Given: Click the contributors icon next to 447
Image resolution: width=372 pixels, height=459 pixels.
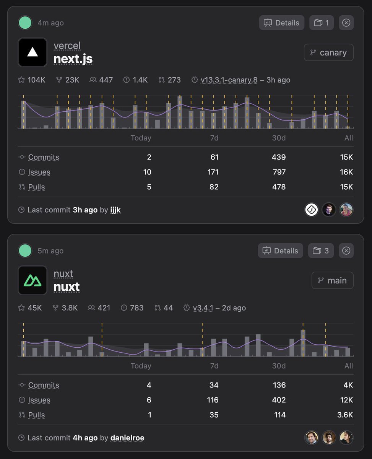Looking at the screenshot, I should click(x=93, y=80).
